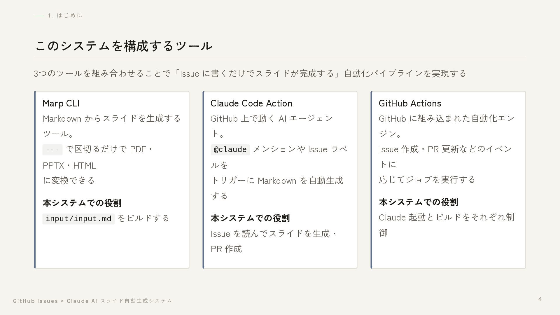The image size is (560, 315).
Task: Select the "Claude Code Action" card heading
Action: pos(251,103)
